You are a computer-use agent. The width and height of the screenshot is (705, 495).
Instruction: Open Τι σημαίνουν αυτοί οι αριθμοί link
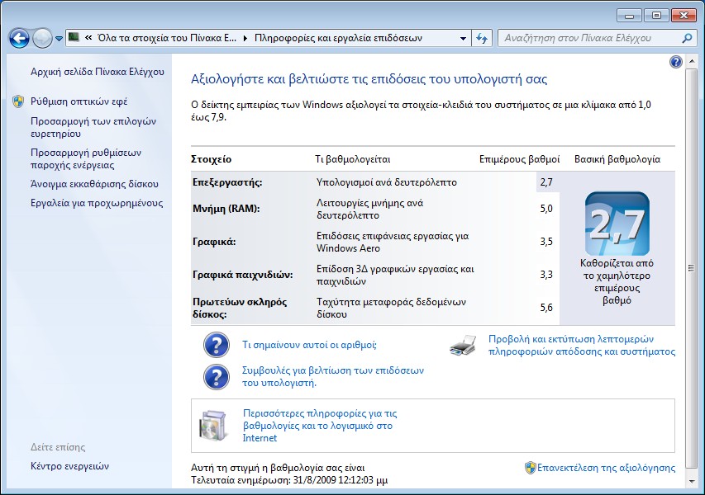[x=309, y=345]
